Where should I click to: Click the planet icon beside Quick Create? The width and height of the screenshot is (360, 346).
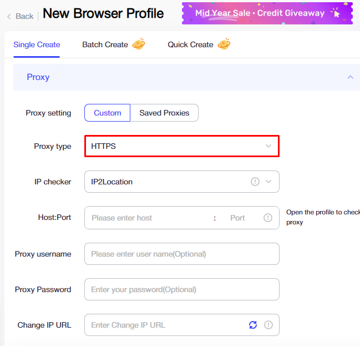[x=224, y=44]
